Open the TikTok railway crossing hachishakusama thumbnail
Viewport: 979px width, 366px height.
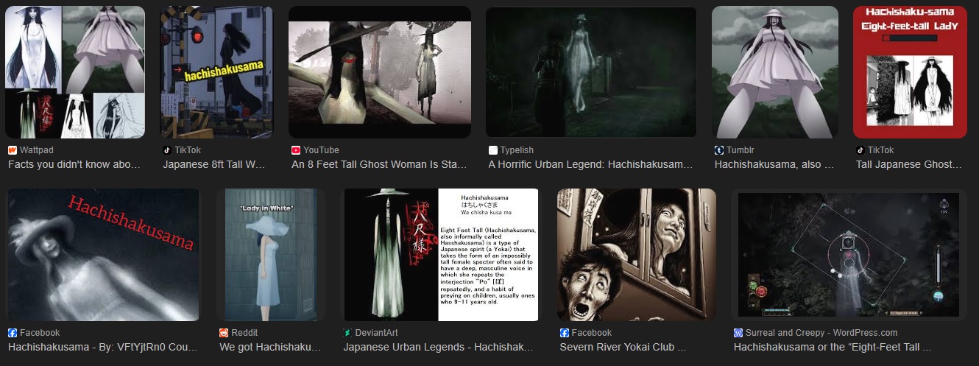216,72
